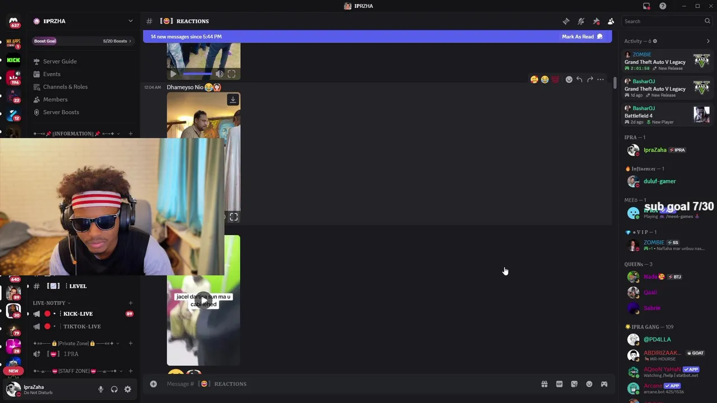Open the KICK-LIVE announcement channel
The height and width of the screenshot is (403, 717).
83,314
